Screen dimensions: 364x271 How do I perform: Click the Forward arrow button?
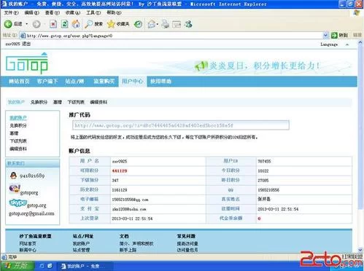(36, 24)
